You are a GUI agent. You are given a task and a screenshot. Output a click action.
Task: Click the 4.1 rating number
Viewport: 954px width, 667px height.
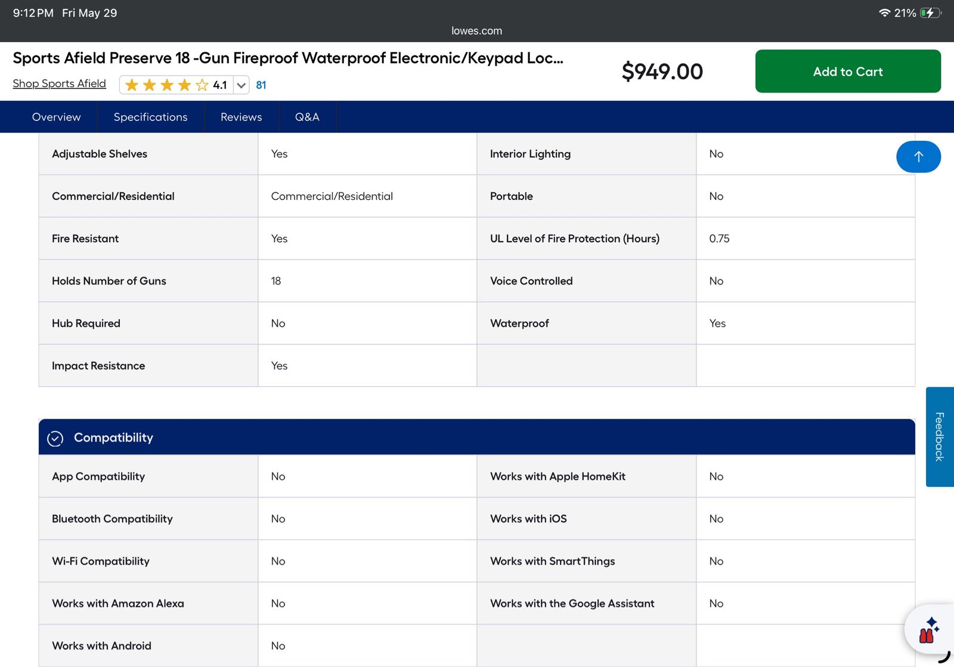(220, 85)
